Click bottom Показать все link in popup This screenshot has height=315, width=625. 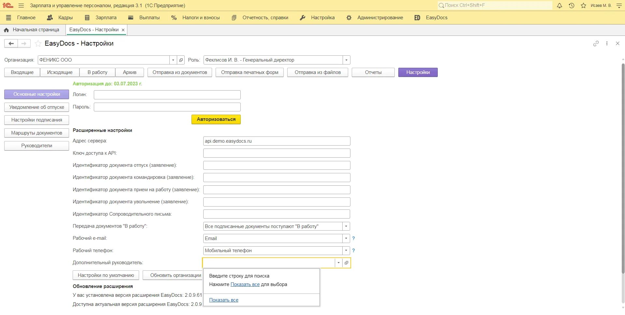click(224, 300)
